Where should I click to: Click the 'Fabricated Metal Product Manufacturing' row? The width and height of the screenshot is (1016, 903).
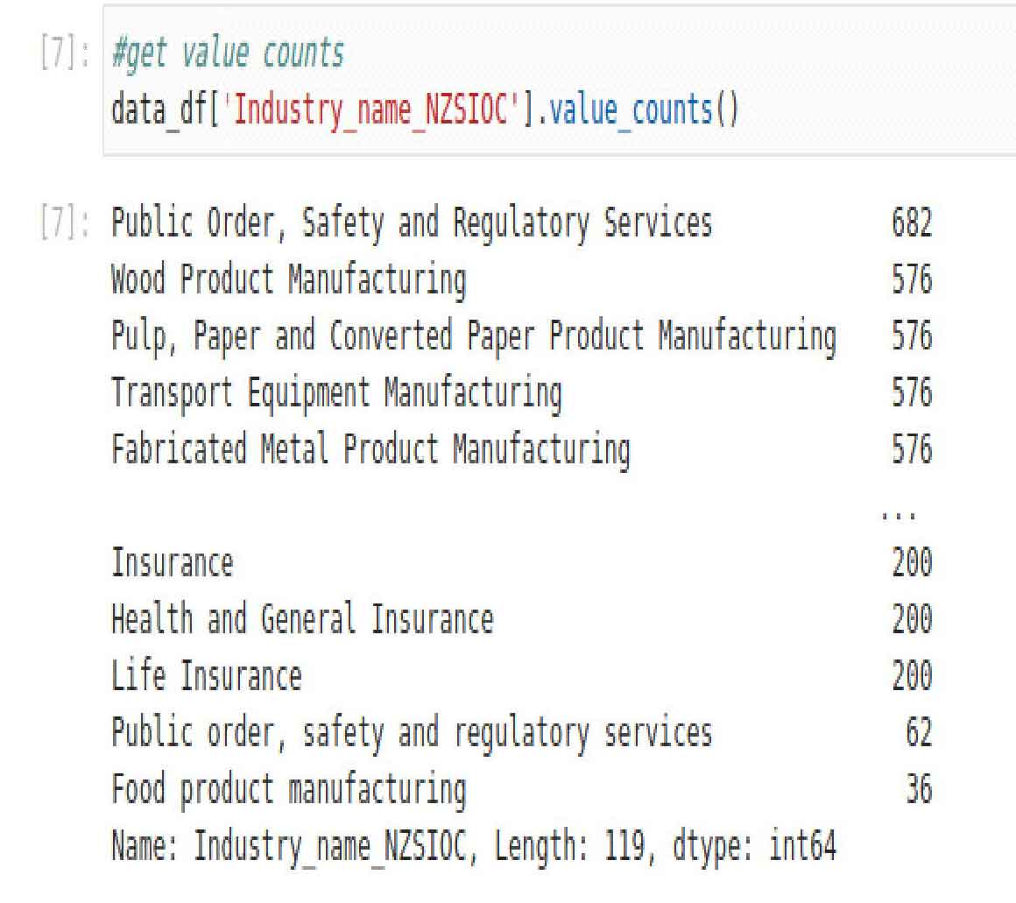[370, 450]
